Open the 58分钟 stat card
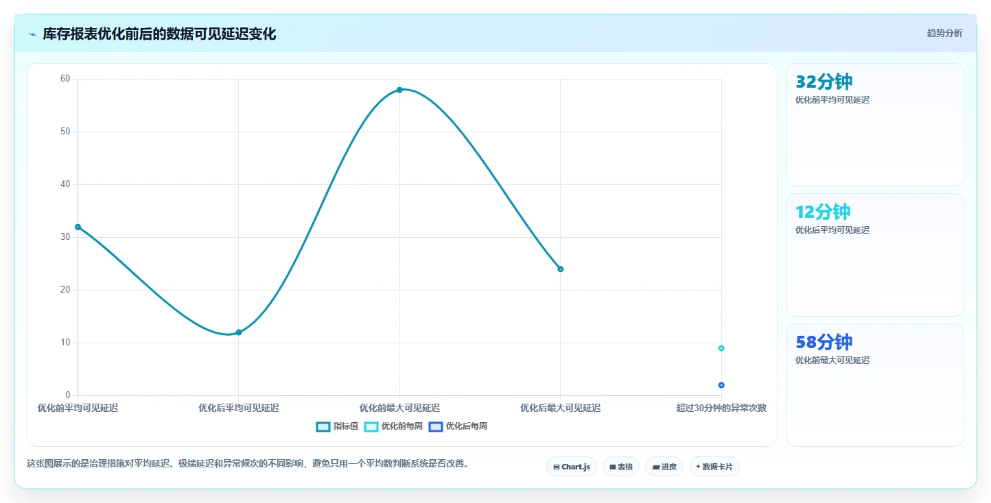 (x=875, y=385)
